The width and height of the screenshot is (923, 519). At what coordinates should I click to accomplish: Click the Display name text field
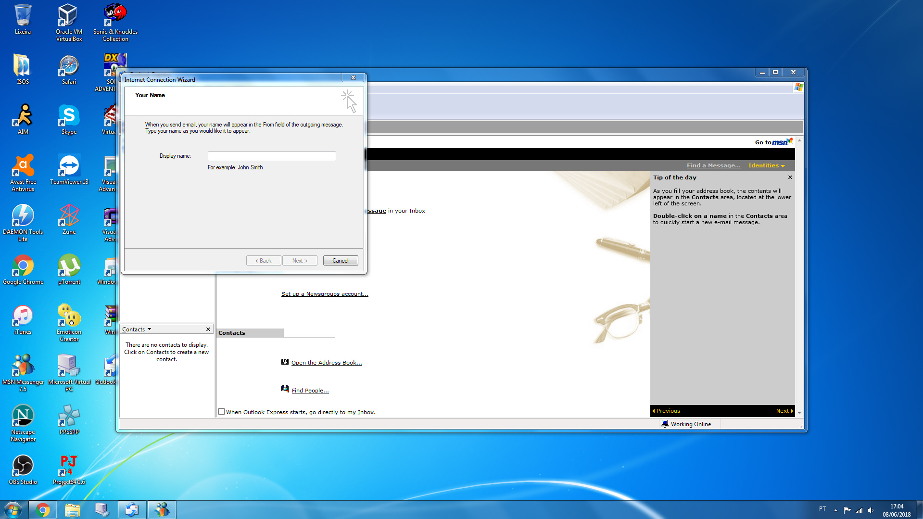272,156
